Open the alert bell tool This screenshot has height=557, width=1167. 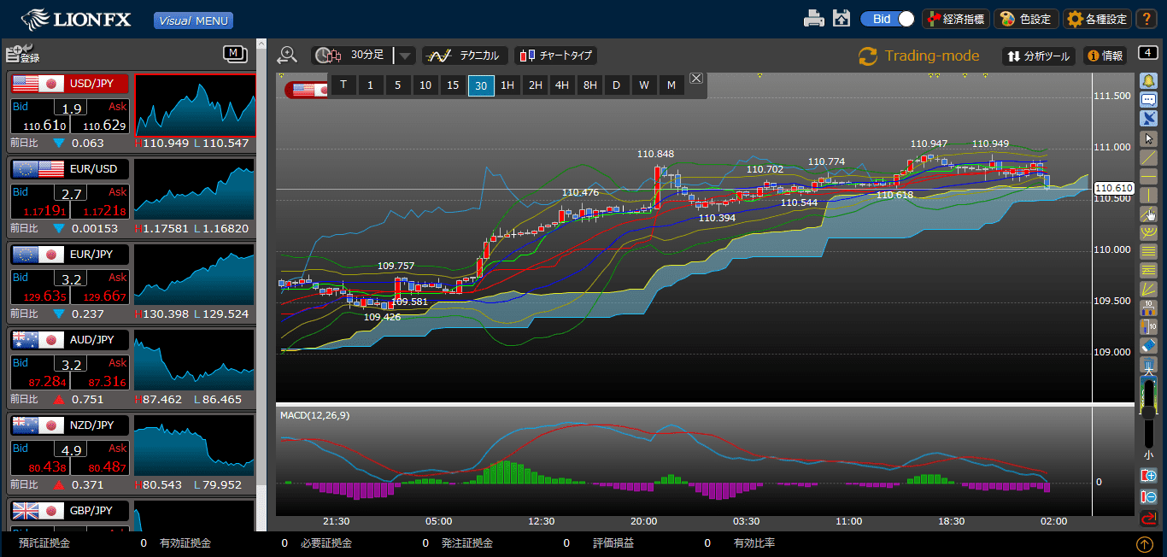coord(1148,80)
